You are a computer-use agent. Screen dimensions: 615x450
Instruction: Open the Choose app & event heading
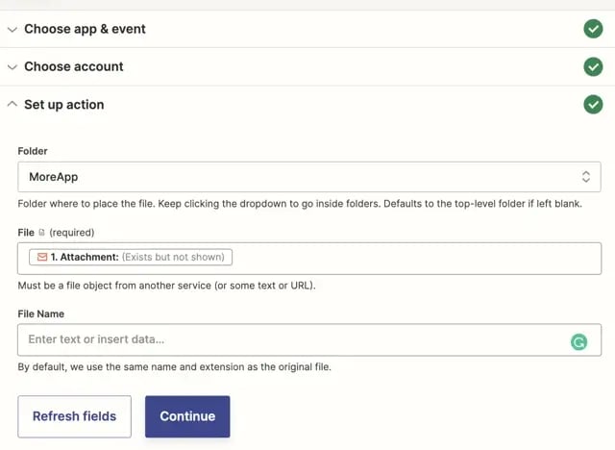click(85, 29)
